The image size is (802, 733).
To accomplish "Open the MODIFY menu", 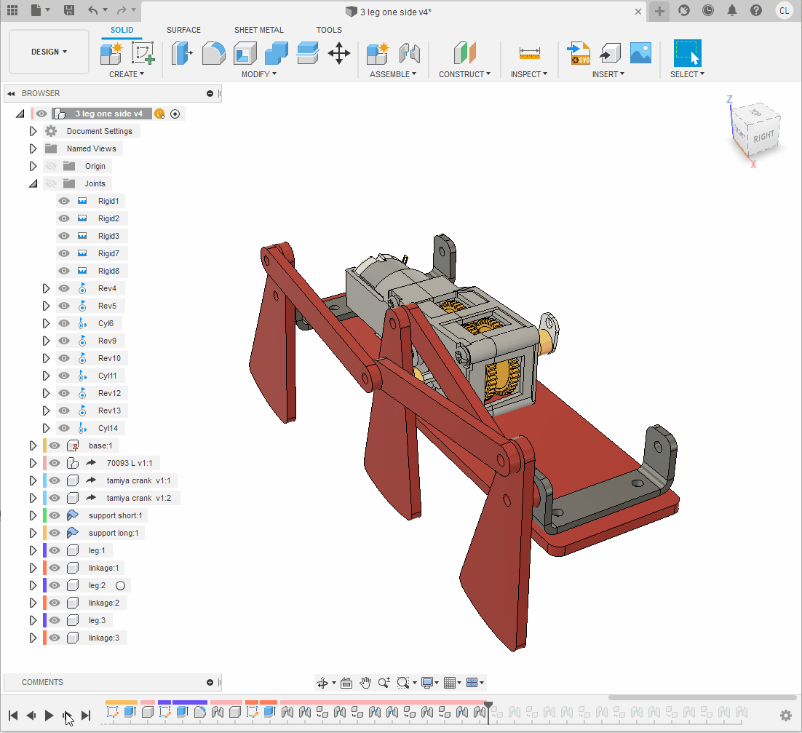I will click(x=258, y=74).
